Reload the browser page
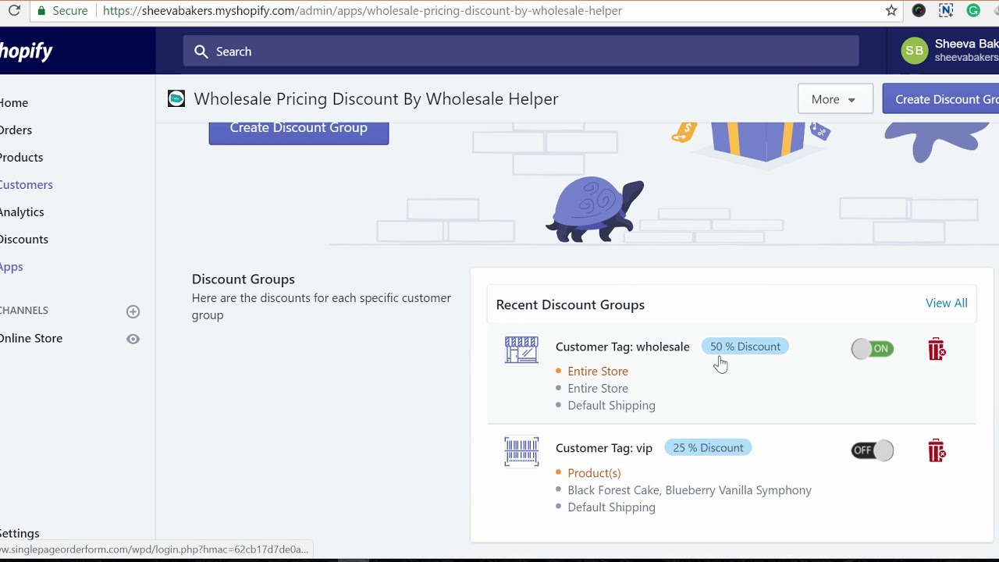999x562 pixels. pyautogui.click(x=14, y=11)
